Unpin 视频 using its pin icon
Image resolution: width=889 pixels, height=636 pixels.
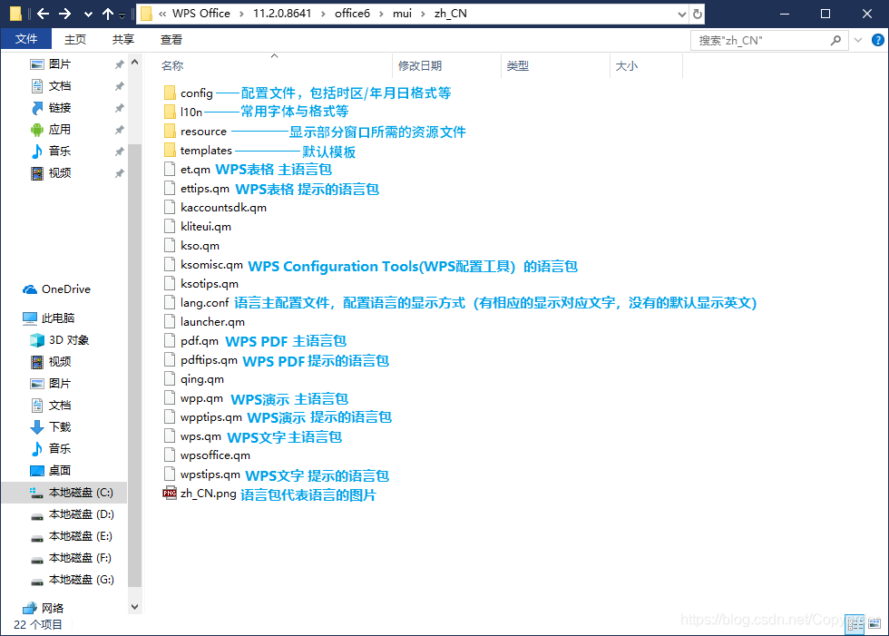point(119,173)
